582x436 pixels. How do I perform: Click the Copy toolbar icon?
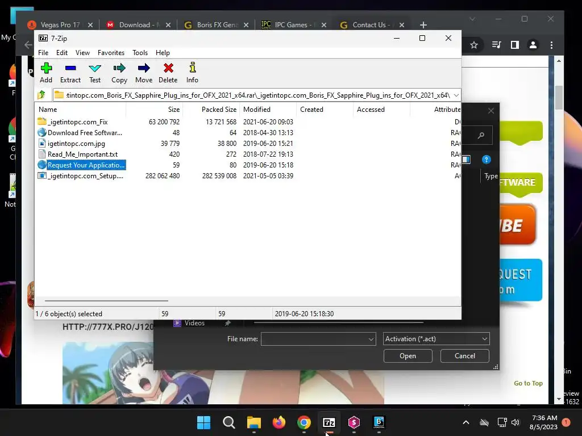119,73
